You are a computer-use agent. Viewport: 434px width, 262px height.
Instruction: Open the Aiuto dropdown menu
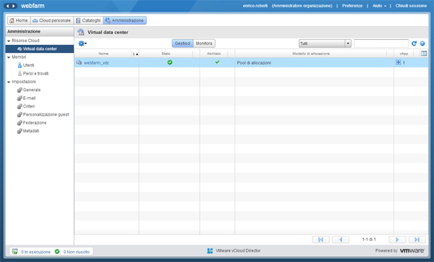click(379, 6)
